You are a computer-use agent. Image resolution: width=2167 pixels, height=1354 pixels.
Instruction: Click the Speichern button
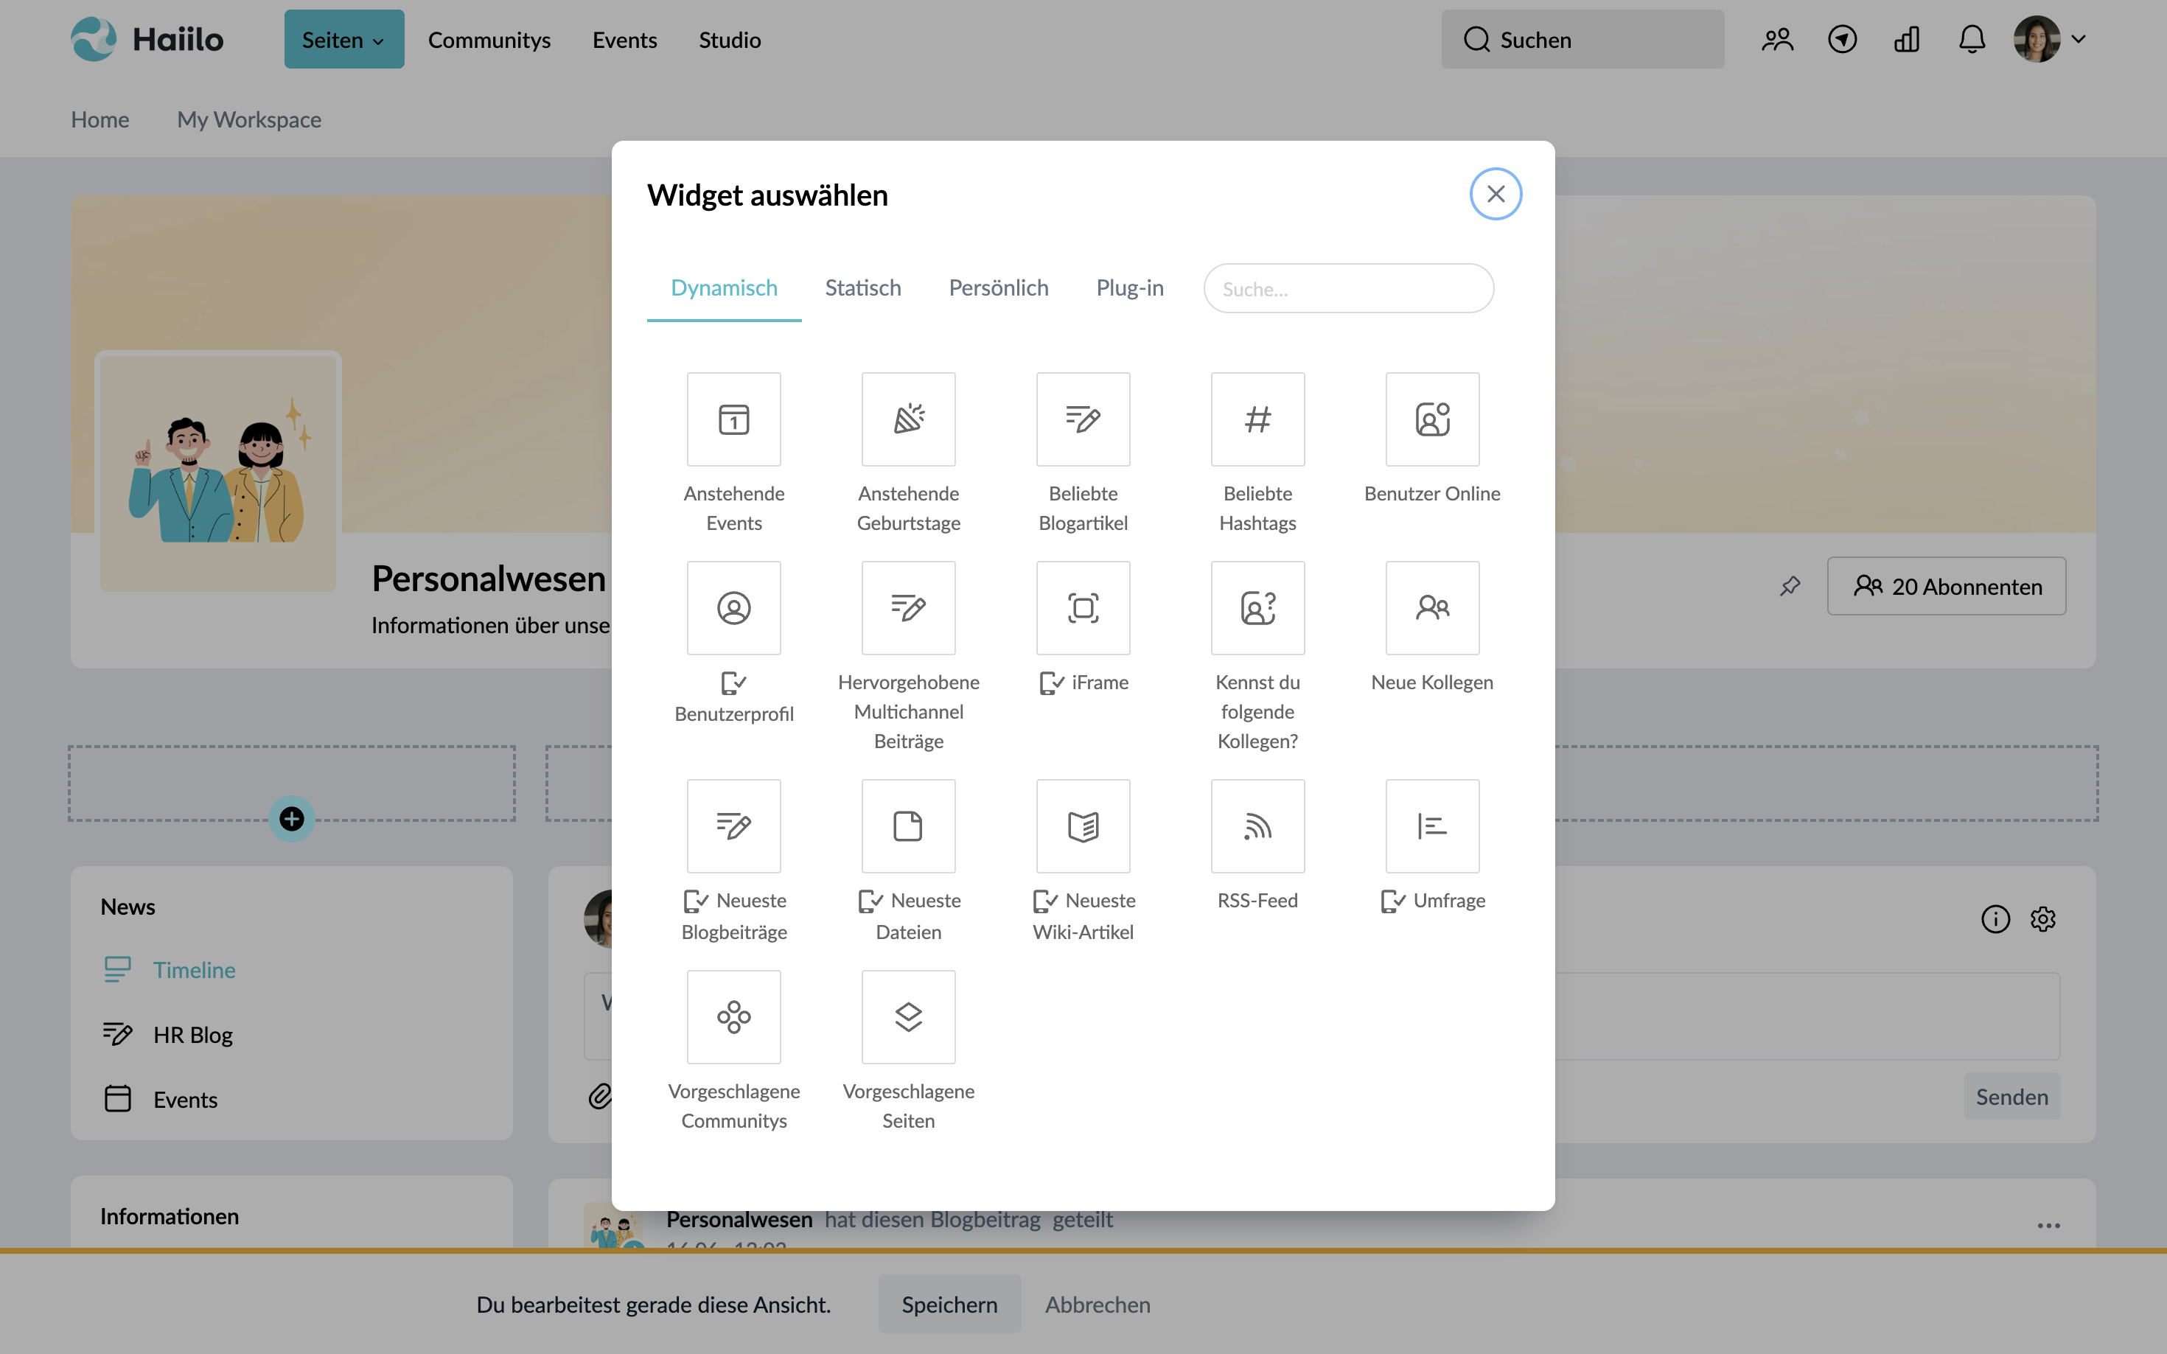pos(949,1304)
